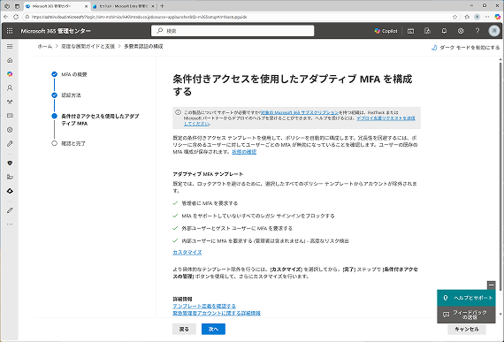Open Billing card icon in sidebar

(10, 116)
